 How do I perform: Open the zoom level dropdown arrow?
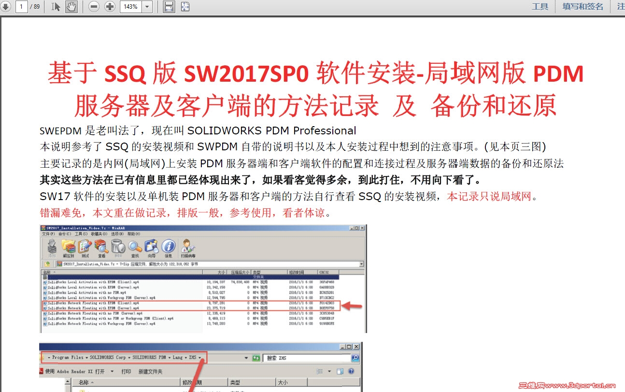147,7
